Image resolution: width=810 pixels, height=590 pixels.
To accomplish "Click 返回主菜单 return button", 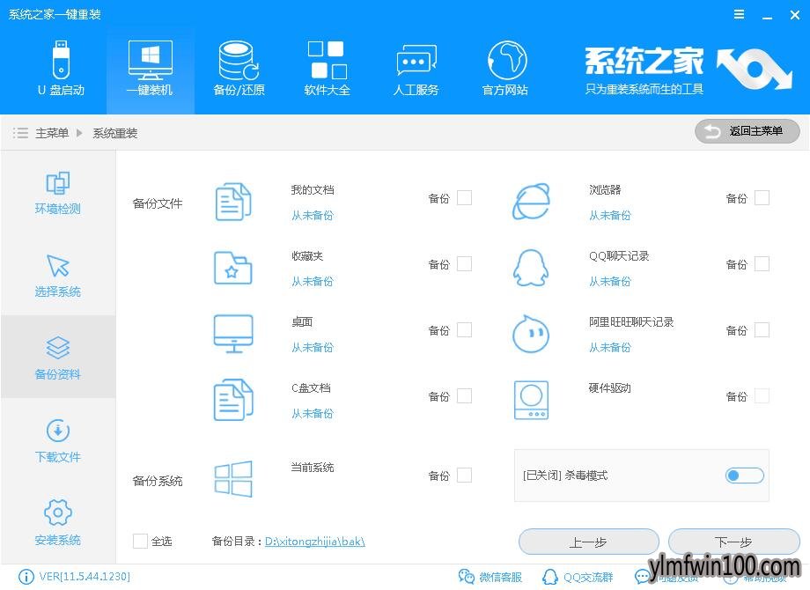I will pos(747,131).
